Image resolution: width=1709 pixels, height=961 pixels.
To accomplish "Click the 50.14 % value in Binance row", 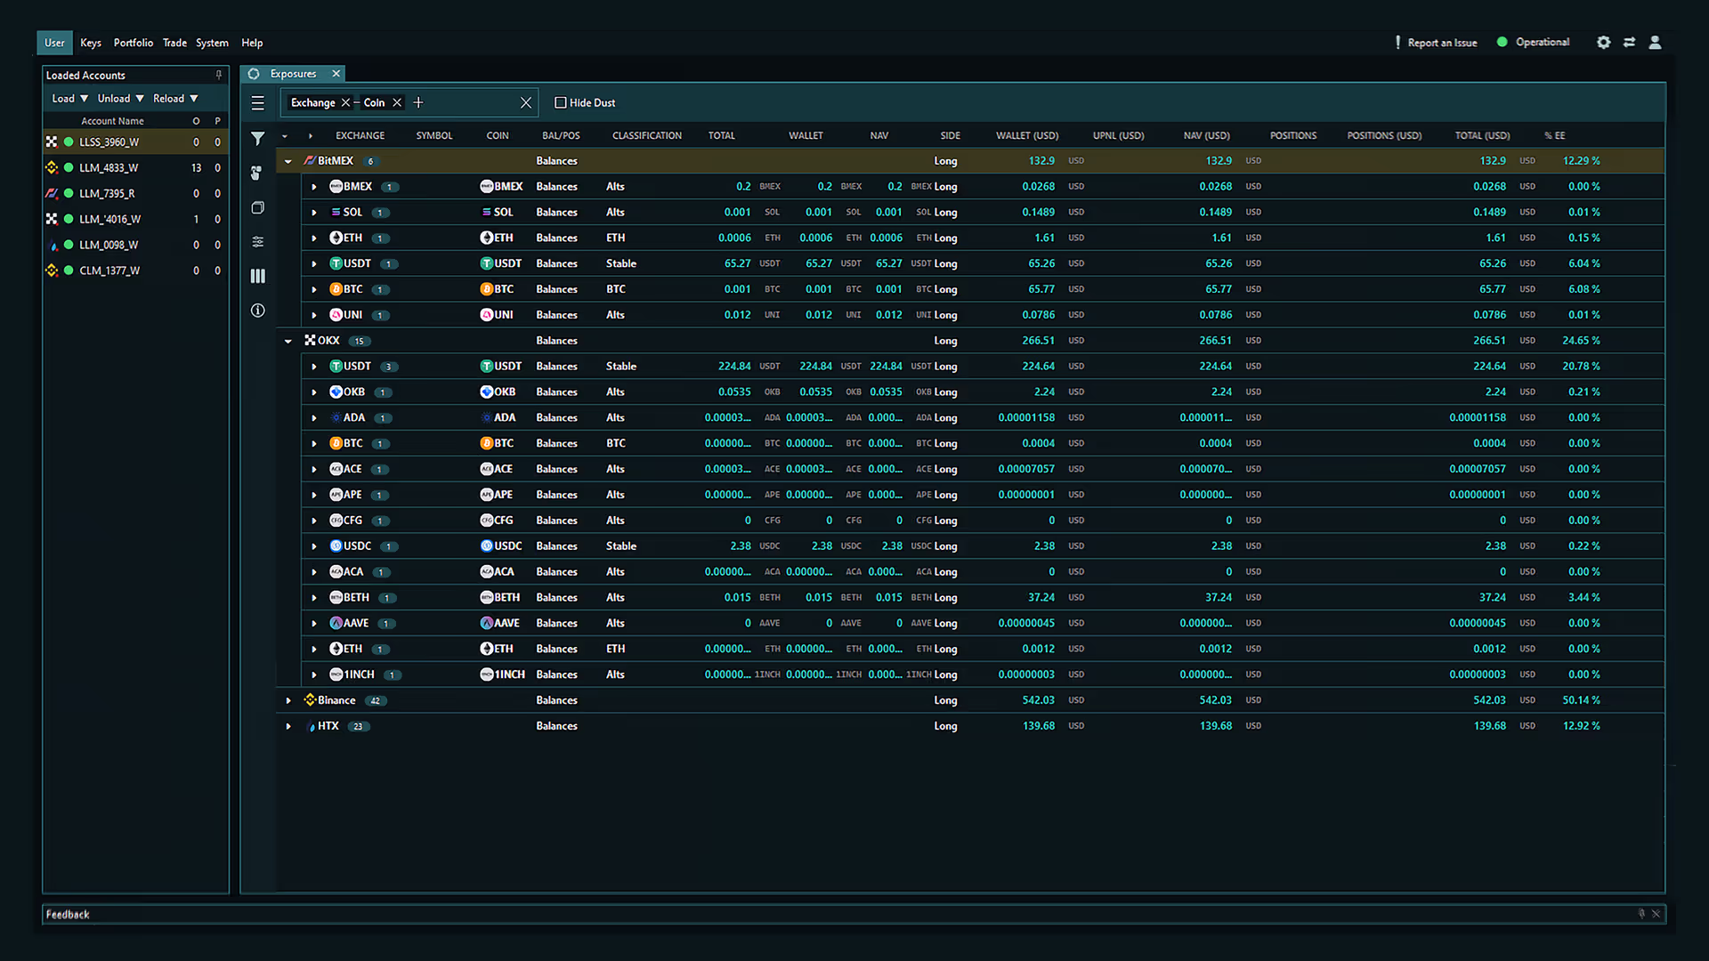I will (x=1581, y=701).
